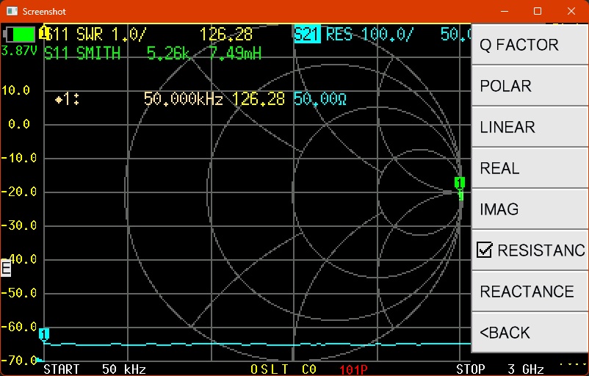Select the cyan marker 1 on S21 trace
589x376 pixels.
pyautogui.click(x=44, y=334)
